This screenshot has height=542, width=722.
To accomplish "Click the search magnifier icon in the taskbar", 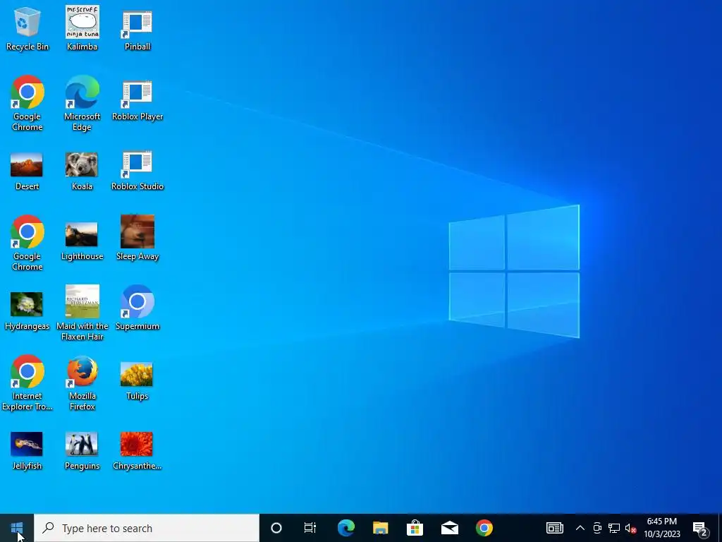I will tap(48, 528).
